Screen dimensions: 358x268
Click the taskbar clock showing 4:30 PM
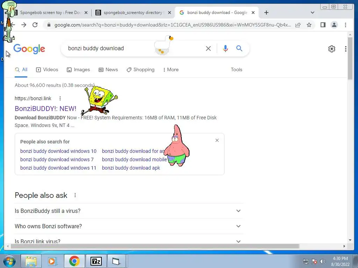[x=340, y=261]
